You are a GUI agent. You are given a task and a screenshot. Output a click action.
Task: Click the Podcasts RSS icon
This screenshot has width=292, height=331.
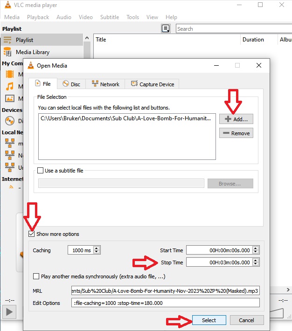coord(11,187)
